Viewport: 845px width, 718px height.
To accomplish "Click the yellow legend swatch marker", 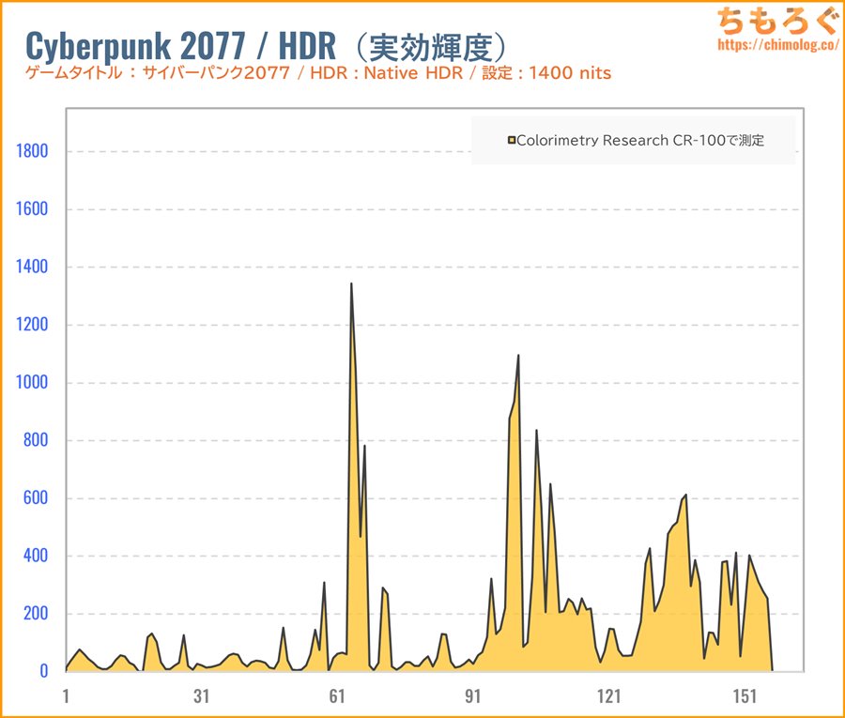I will [x=512, y=141].
